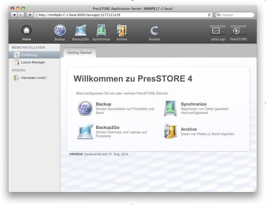The image size is (266, 205).
Task: Click the SITZUNG section header
Action: point(18,70)
